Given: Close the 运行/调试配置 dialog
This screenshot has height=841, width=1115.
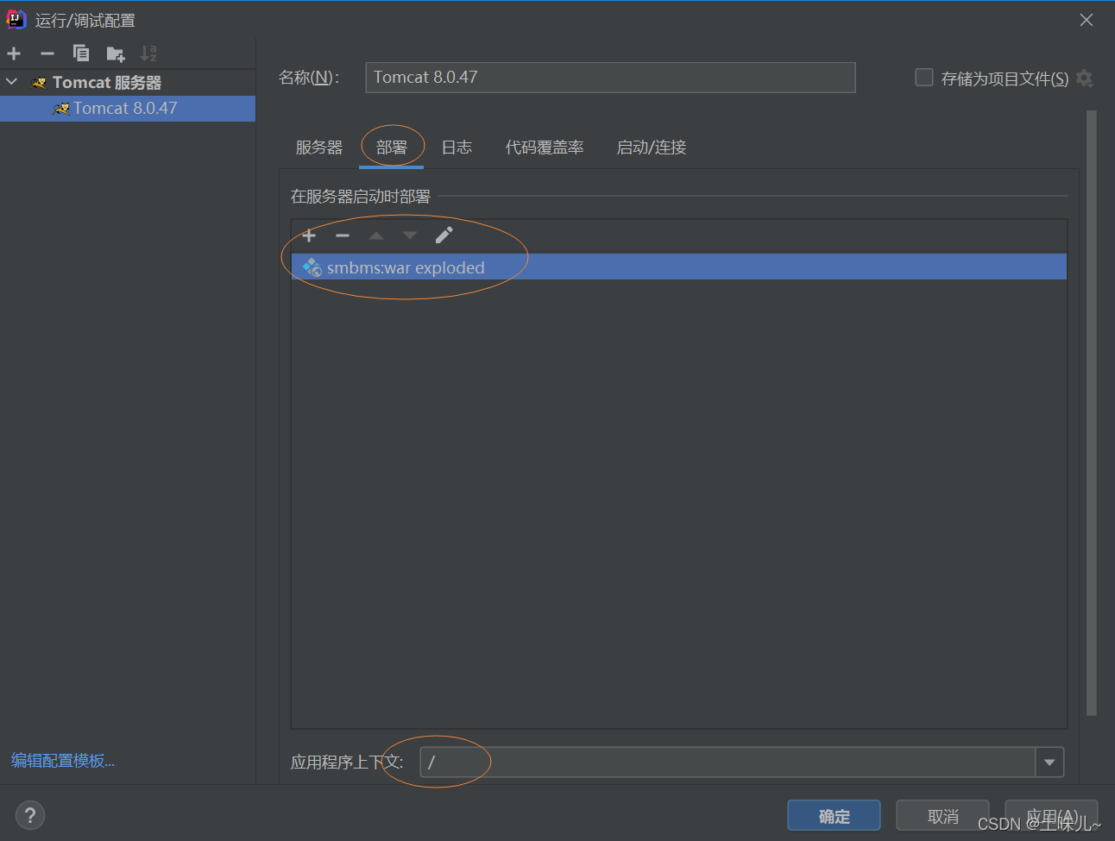Looking at the screenshot, I should coord(1087,20).
